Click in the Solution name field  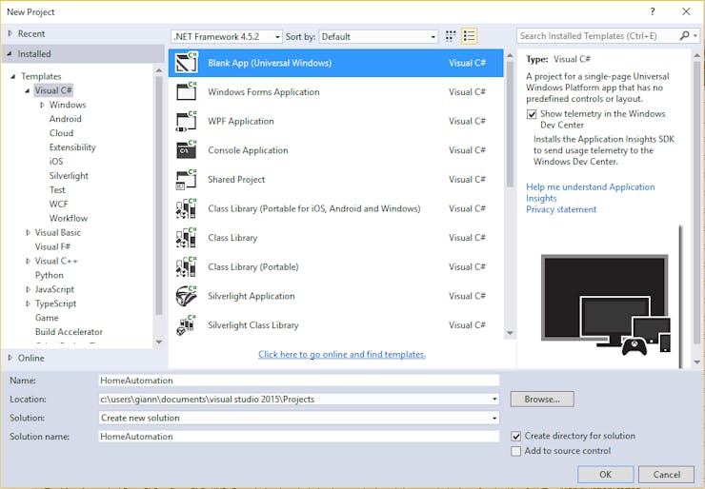(299, 437)
